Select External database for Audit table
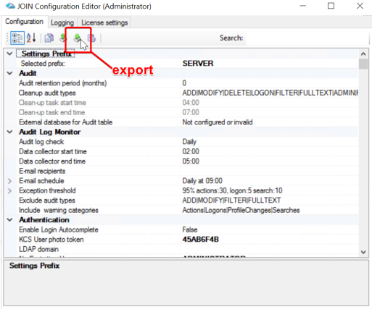Image resolution: width=372 pixels, height=312 pixels. click(x=65, y=122)
